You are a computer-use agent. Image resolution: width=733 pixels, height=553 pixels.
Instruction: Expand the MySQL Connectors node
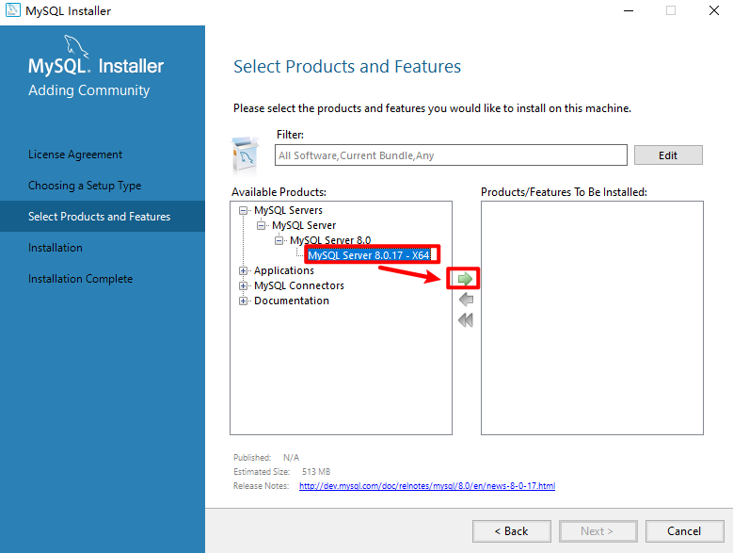244,286
